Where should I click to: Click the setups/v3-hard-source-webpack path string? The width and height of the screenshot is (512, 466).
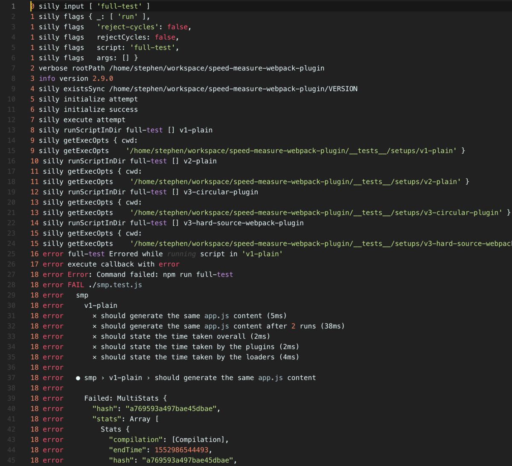[x=321, y=244]
